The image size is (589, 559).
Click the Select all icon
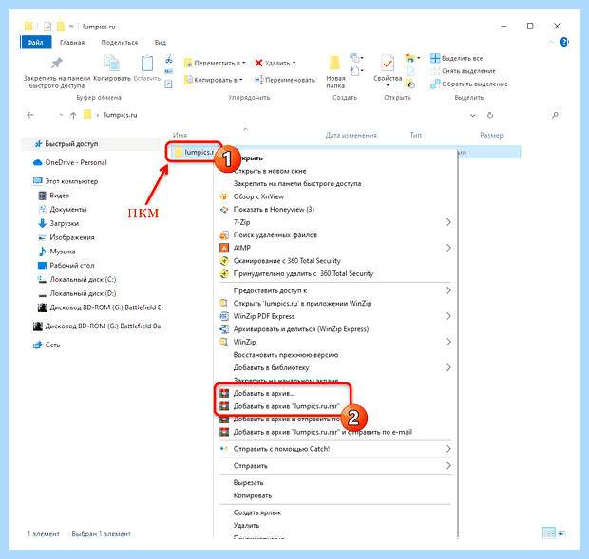(435, 58)
